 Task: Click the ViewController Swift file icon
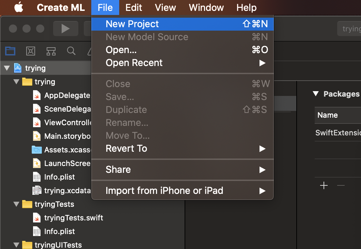[37, 122]
